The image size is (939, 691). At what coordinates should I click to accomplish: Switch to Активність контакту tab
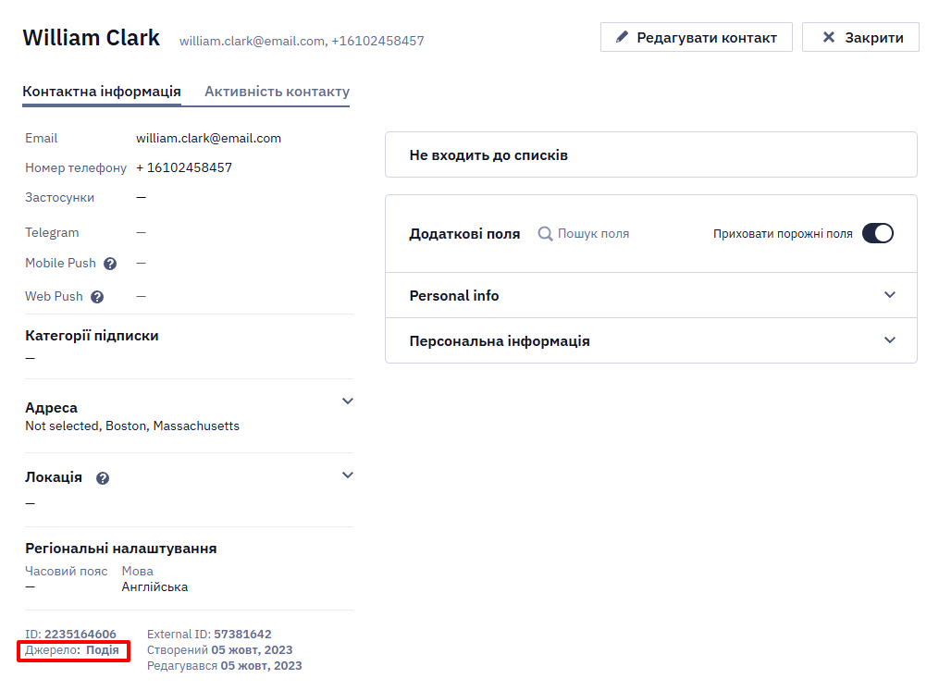(278, 92)
